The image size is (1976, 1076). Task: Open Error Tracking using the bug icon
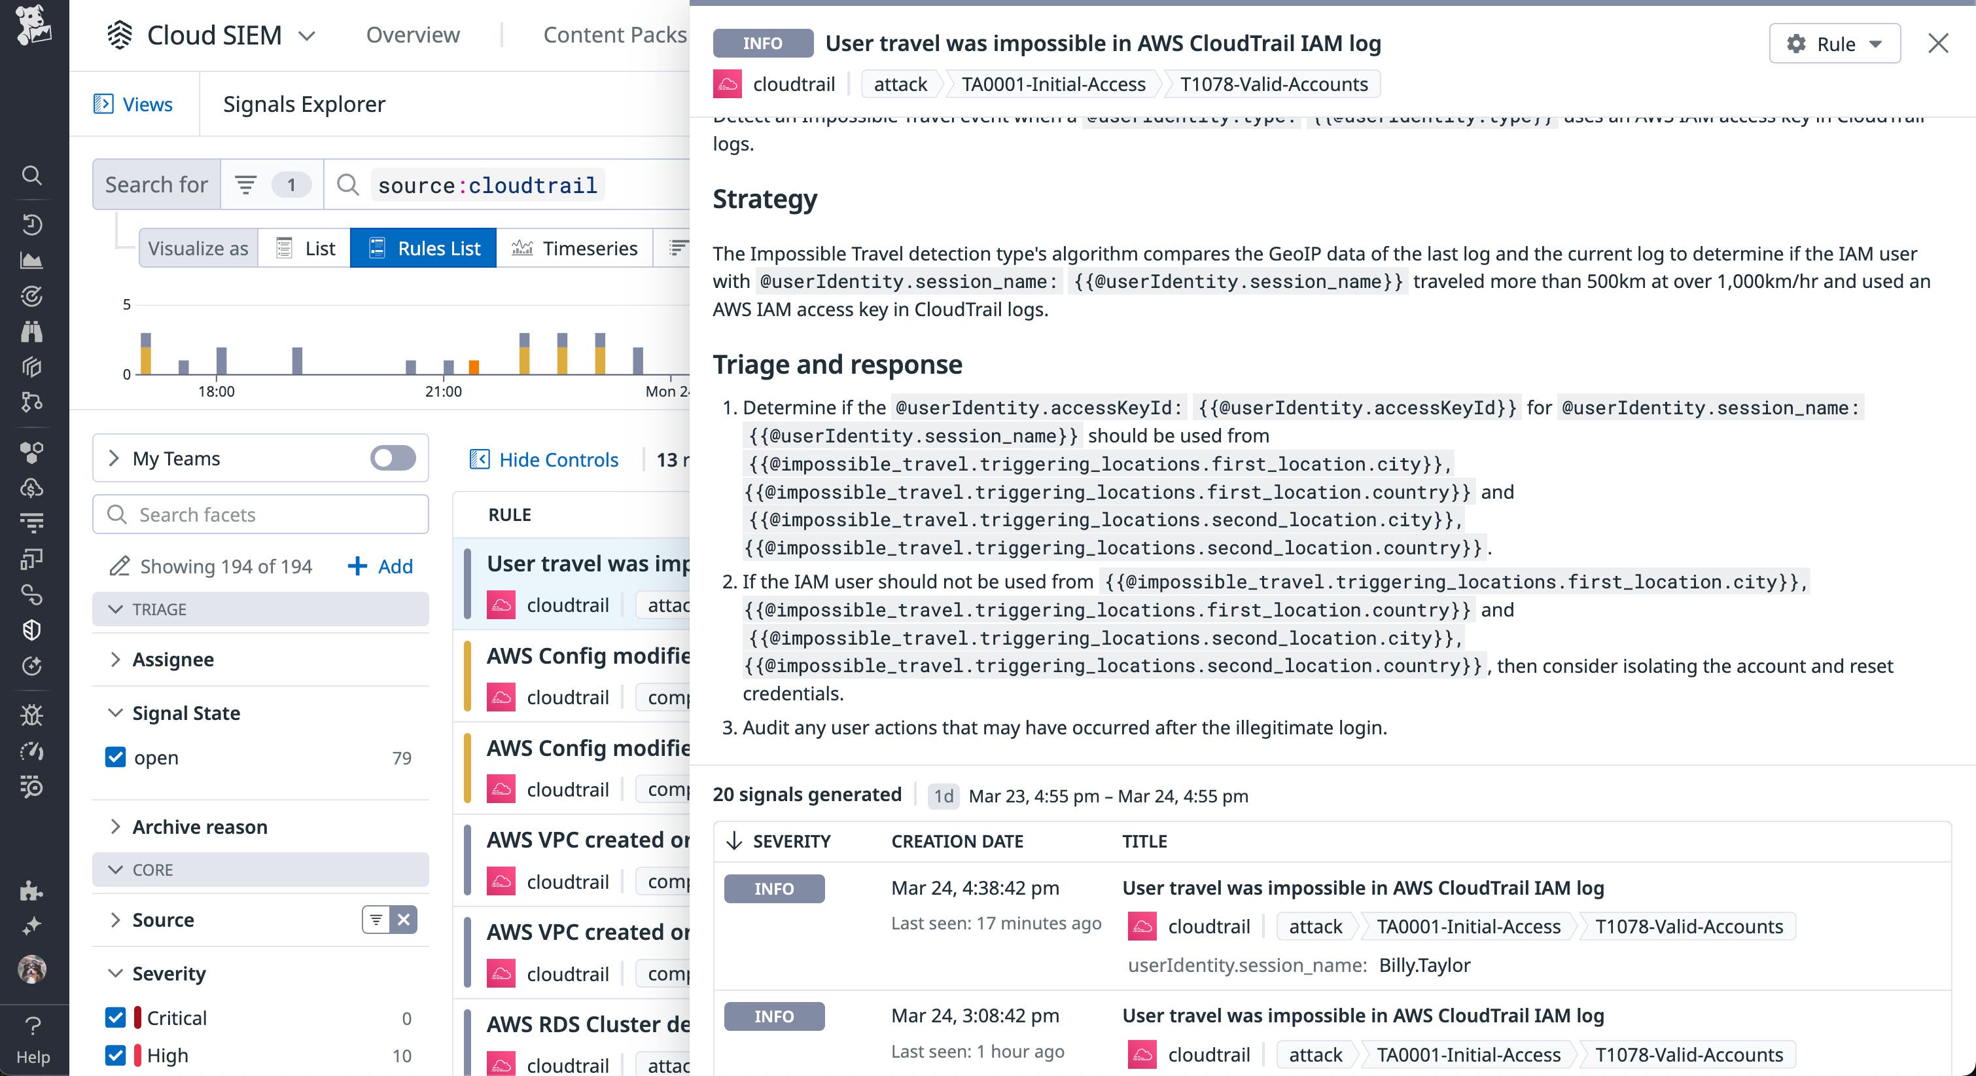[x=31, y=716]
